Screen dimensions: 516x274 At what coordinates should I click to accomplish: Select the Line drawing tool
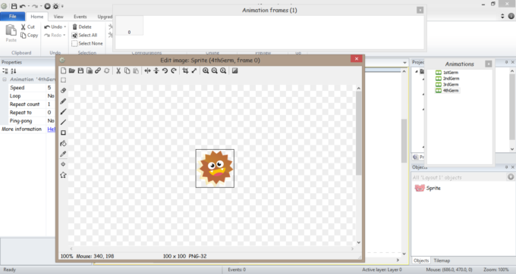tap(63, 123)
